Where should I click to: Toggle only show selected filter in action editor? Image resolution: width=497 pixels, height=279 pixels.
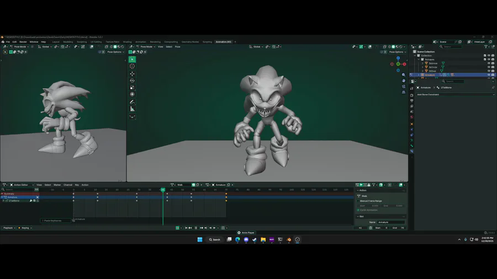coord(361,185)
